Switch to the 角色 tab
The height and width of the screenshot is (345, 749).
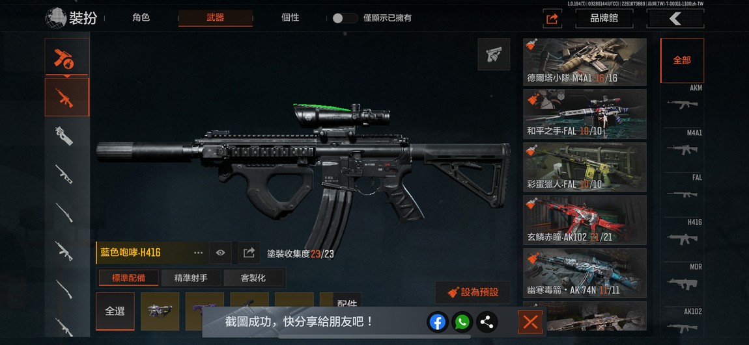[141, 18]
